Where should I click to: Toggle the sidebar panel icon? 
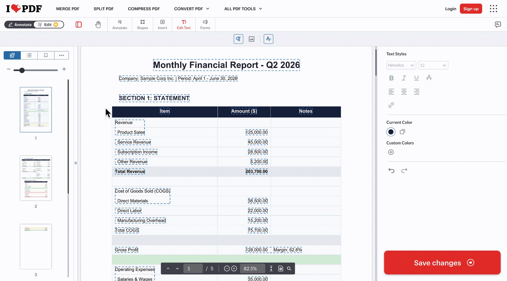click(79, 25)
